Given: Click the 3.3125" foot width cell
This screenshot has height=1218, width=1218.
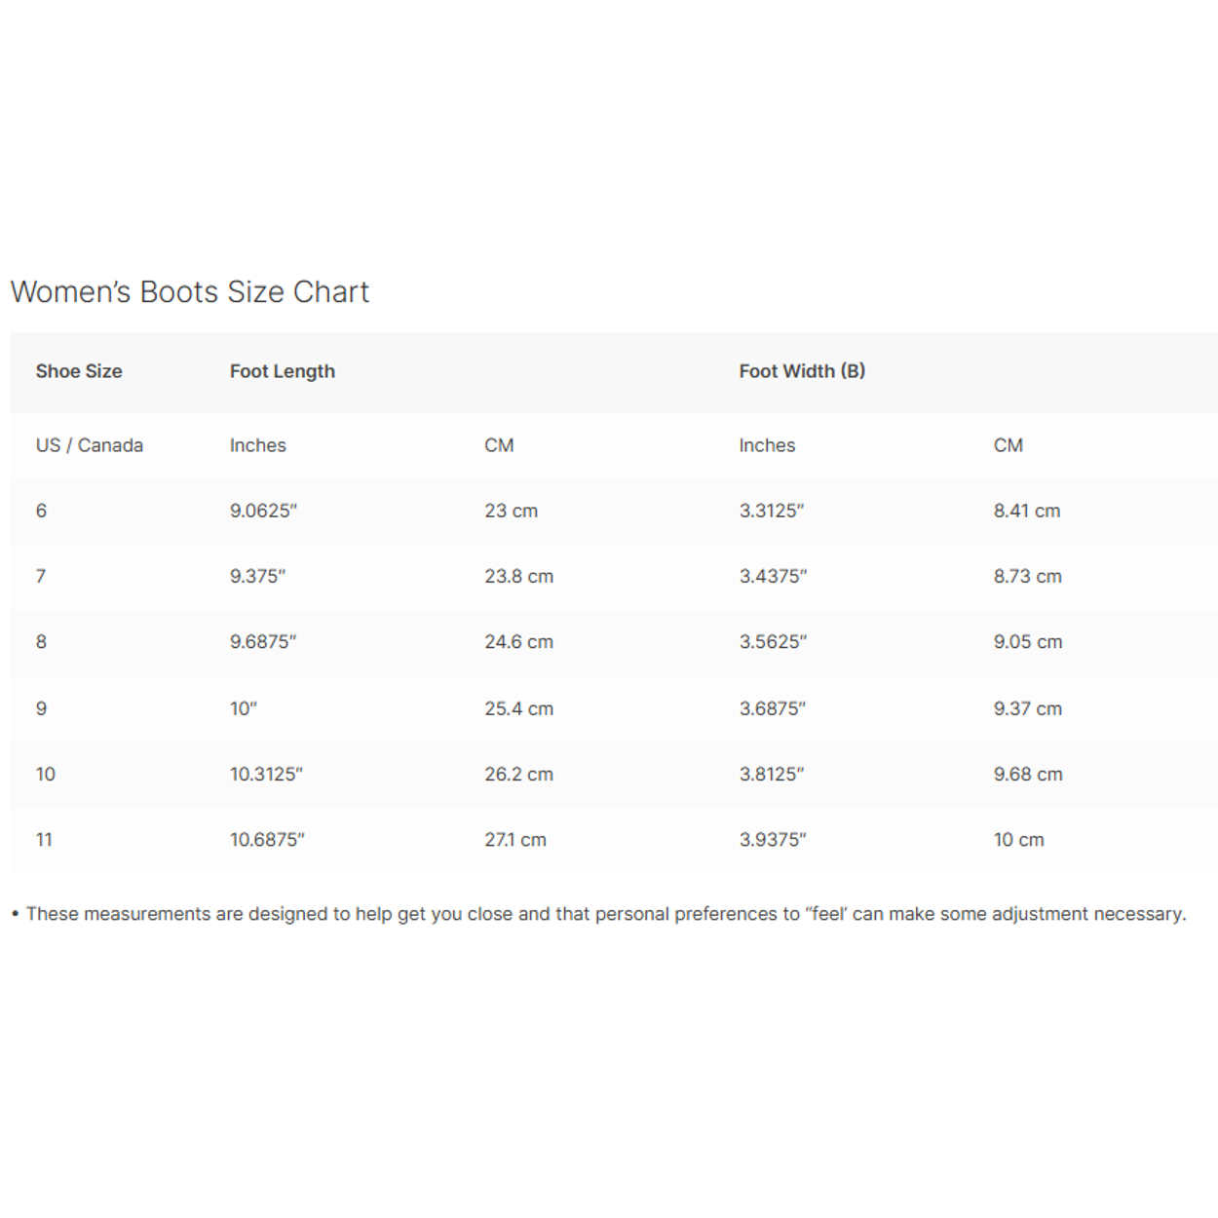Looking at the screenshot, I should tap(772, 511).
